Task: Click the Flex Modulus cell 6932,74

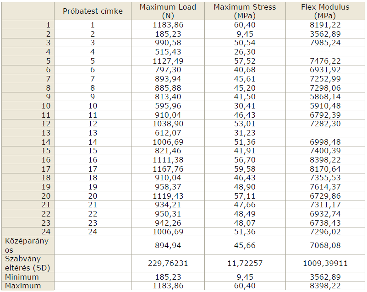Action: (x=325, y=214)
